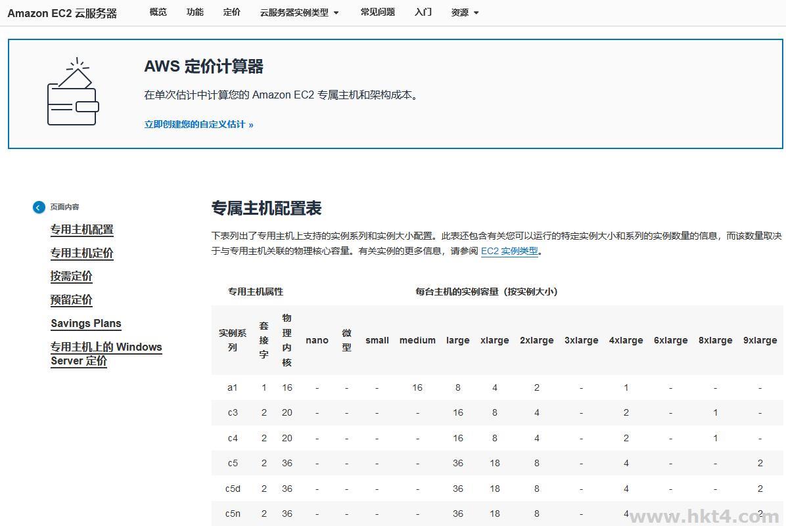Viewport: 786px width, 526px height.
Task: Click the Amazon EC2 云服务器 title
Action: pos(62,14)
